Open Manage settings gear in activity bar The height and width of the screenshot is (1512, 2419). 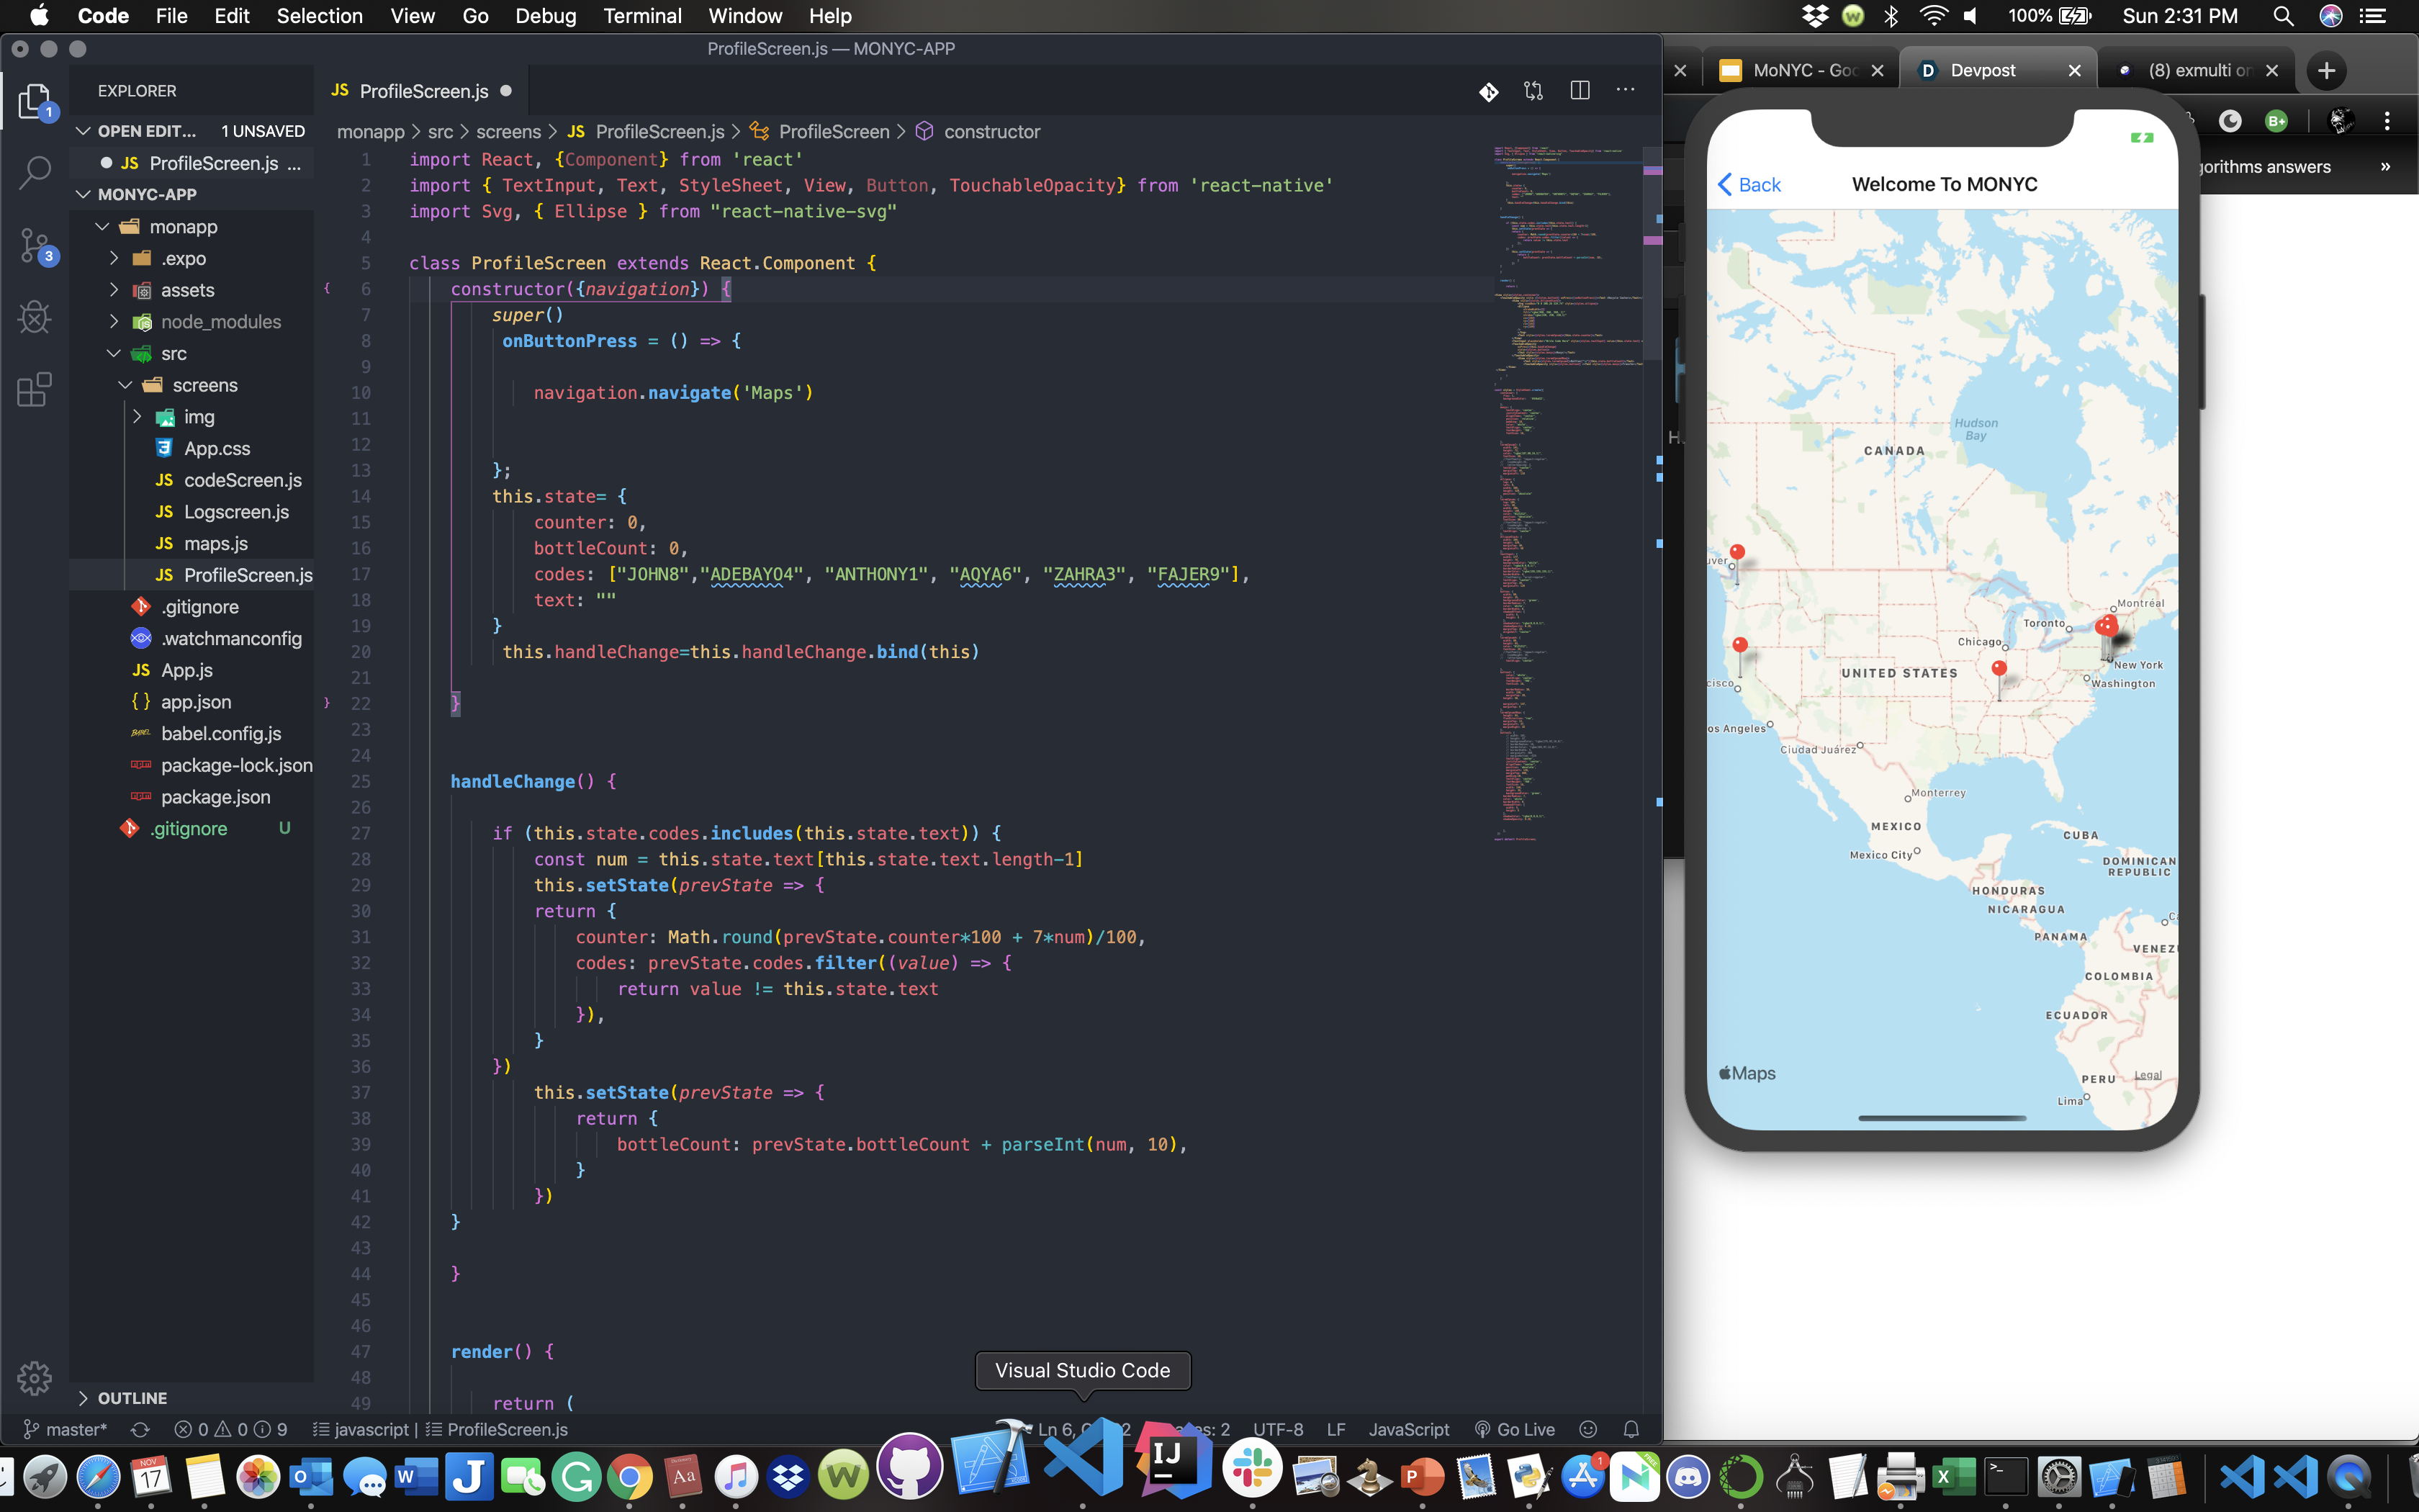[x=34, y=1378]
